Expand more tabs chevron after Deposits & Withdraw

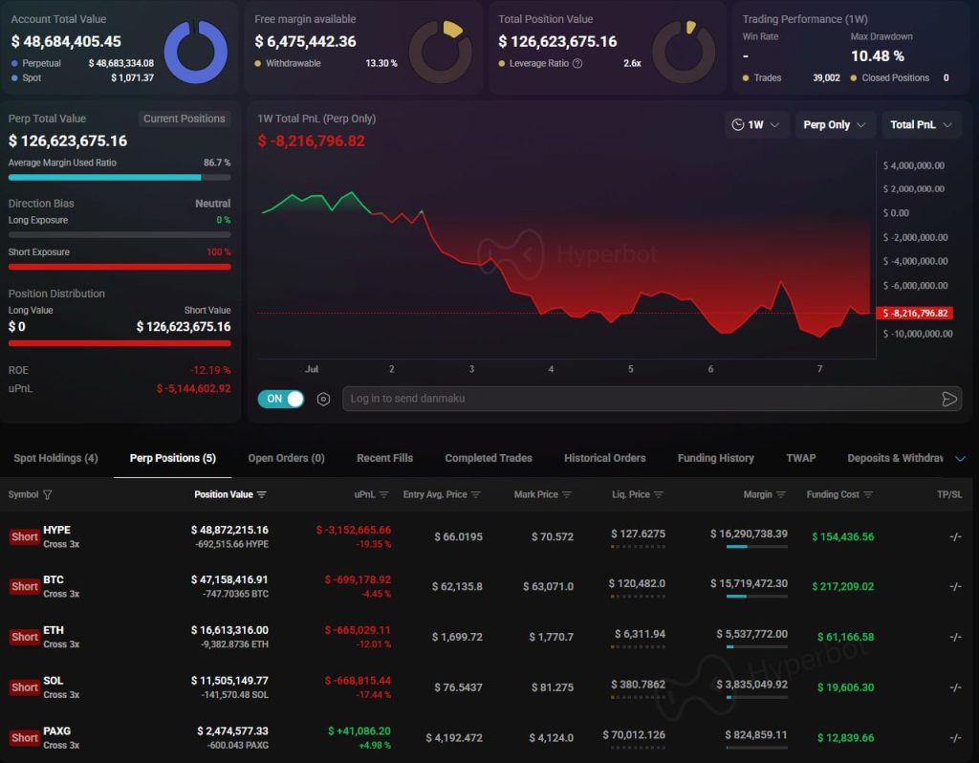[x=960, y=458]
